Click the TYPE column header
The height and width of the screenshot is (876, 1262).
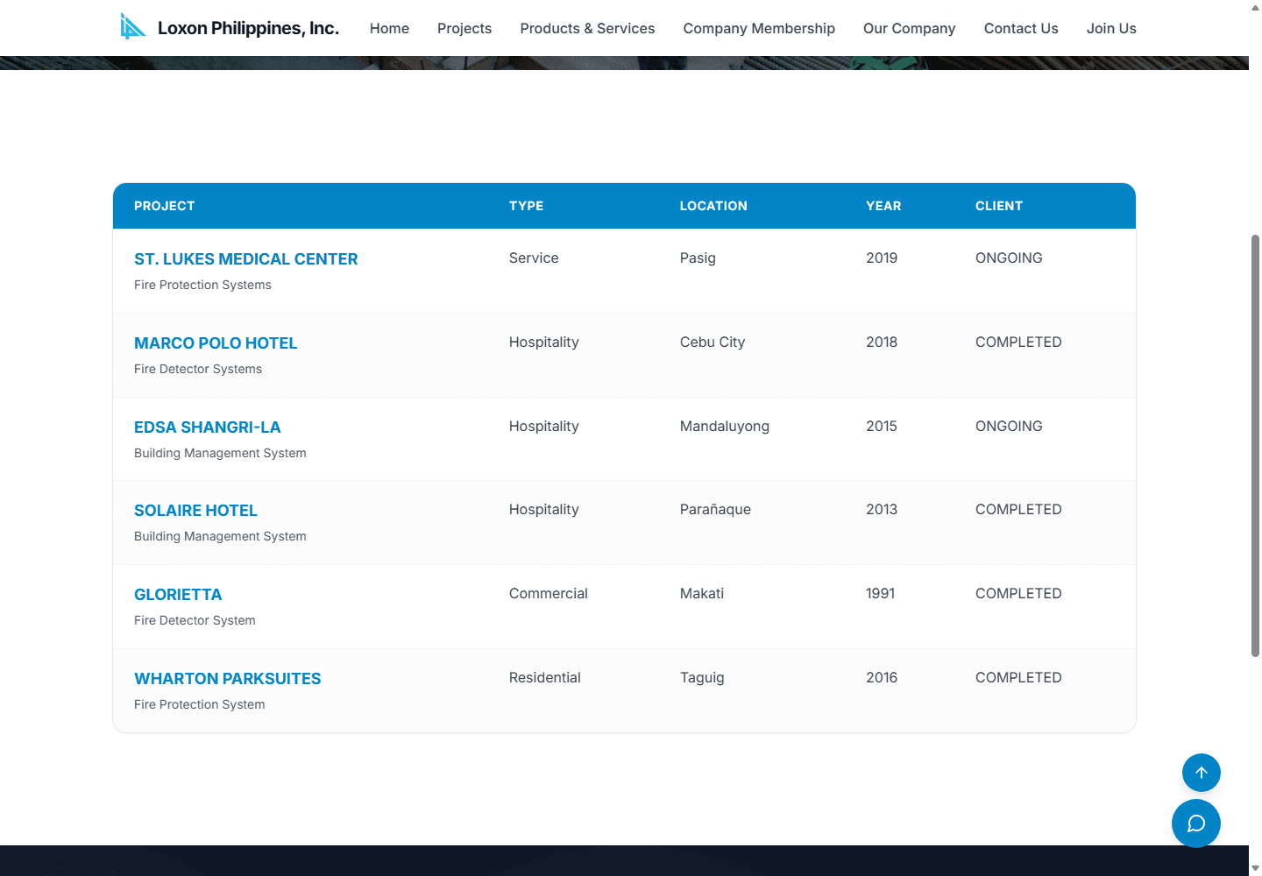pyautogui.click(x=526, y=206)
